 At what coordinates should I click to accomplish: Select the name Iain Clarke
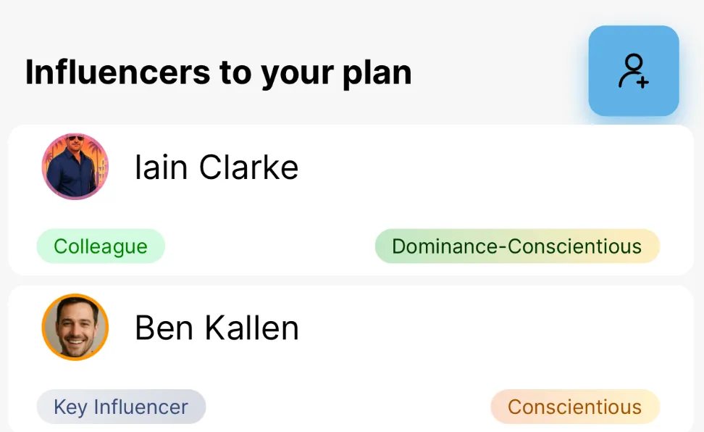(217, 168)
